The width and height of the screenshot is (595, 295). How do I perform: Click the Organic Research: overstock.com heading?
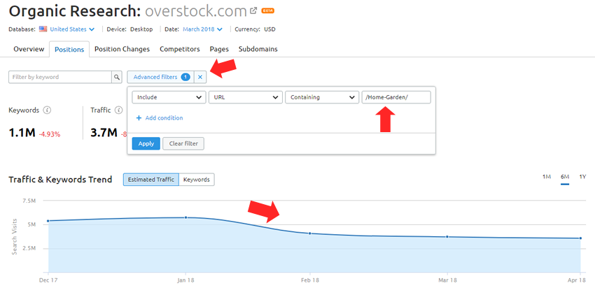click(128, 11)
